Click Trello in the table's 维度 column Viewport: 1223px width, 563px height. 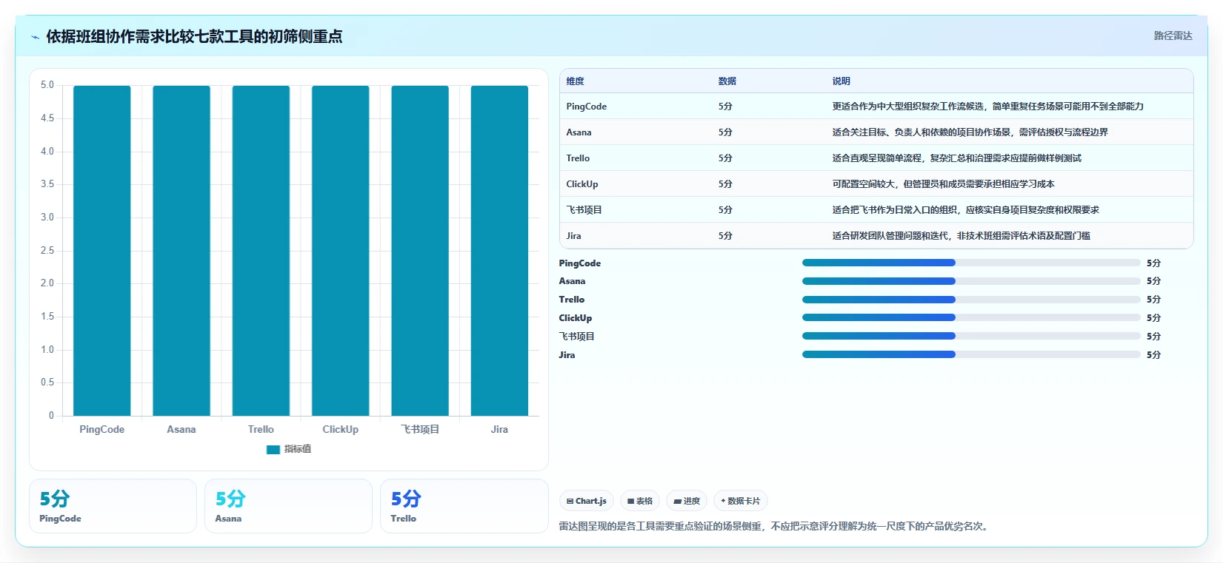578,158
